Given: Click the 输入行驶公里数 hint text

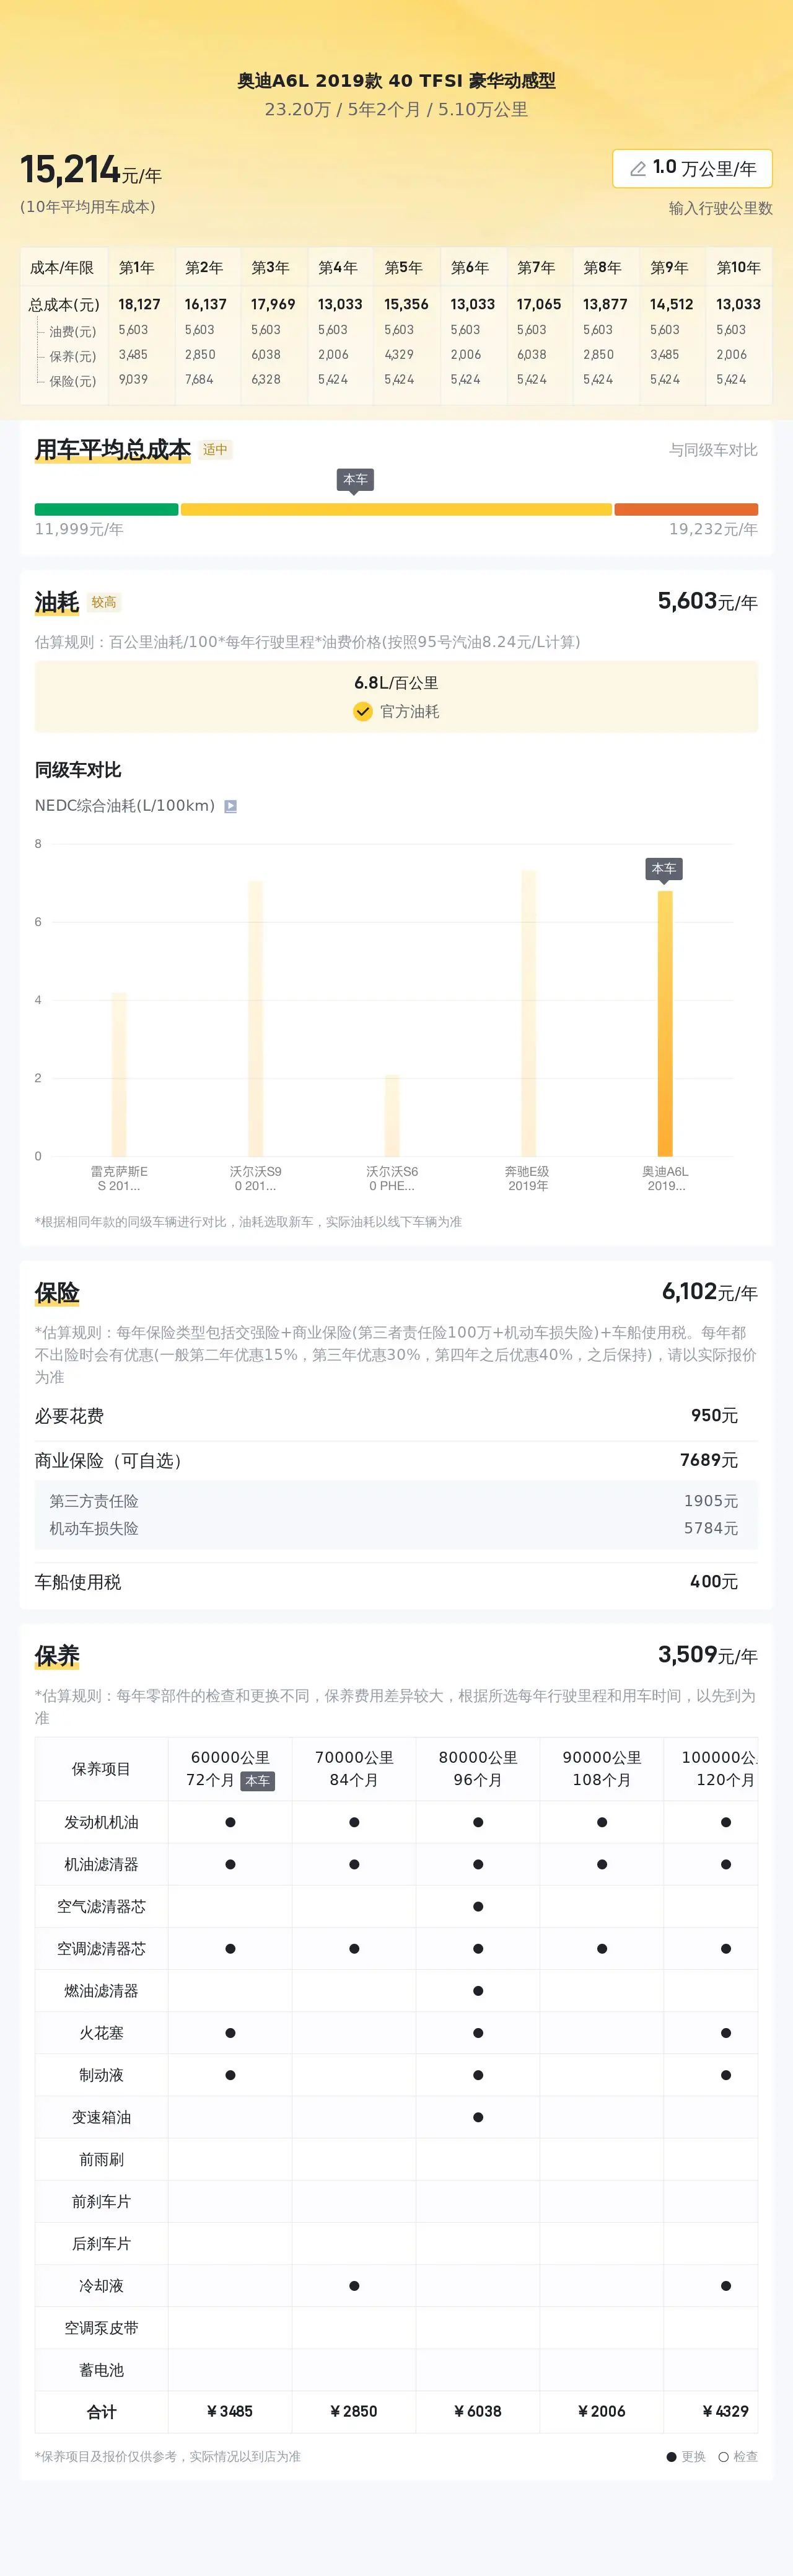Looking at the screenshot, I should click(720, 208).
